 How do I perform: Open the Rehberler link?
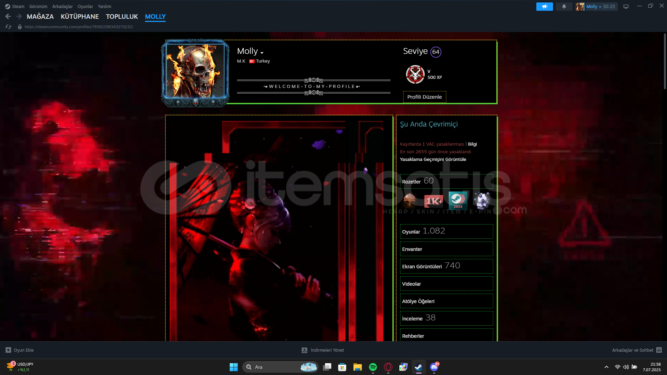446,335
